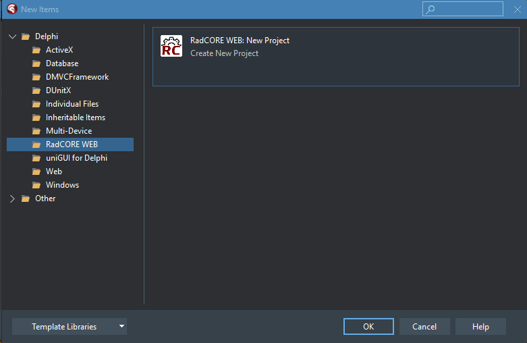527x343 pixels.
Task: Collapse the Delphi tree node
Action: pyautogui.click(x=12, y=36)
